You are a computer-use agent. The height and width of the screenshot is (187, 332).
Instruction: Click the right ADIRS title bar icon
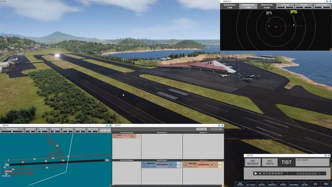point(110,126)
